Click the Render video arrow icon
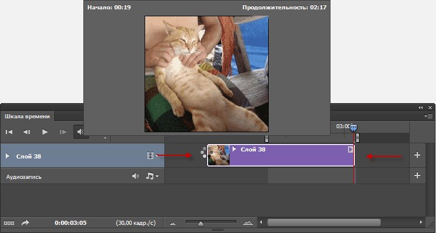The width and height of the screenshot is (436, 233). [25, 223]
